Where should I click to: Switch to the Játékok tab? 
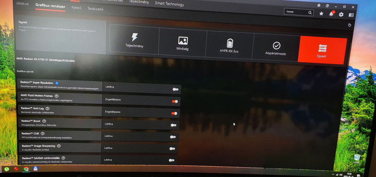point(23,3)
